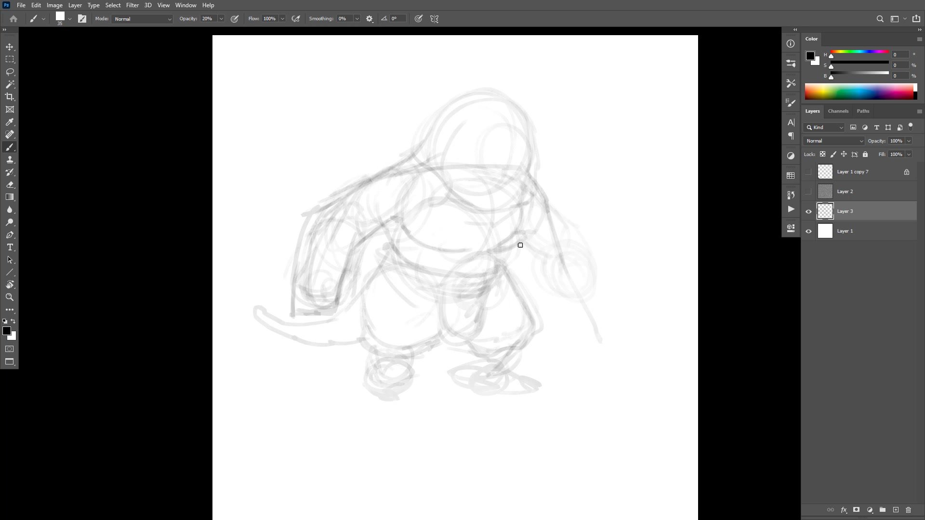Open the Paths tab

(x=862, y=111)
